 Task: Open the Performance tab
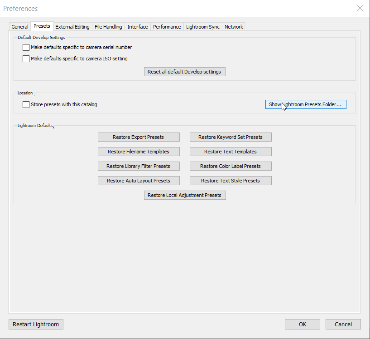click(167, 26)
